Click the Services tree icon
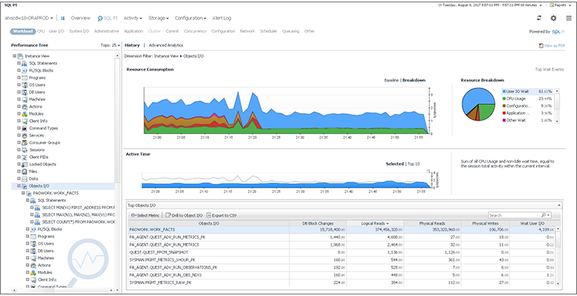The image size is (577, 296). [x=24, y=135]
